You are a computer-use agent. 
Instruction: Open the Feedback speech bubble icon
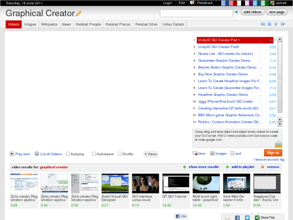(192, 3)
